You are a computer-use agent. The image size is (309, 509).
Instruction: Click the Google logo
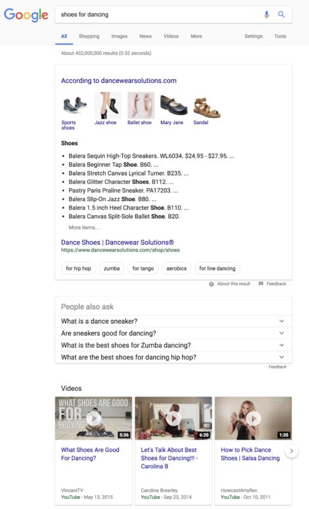coord(26,15)
